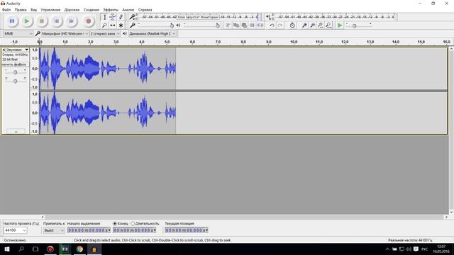Open the Микрофон recording device dropdown
Screen dimensions: 454x255
point(65,33)
